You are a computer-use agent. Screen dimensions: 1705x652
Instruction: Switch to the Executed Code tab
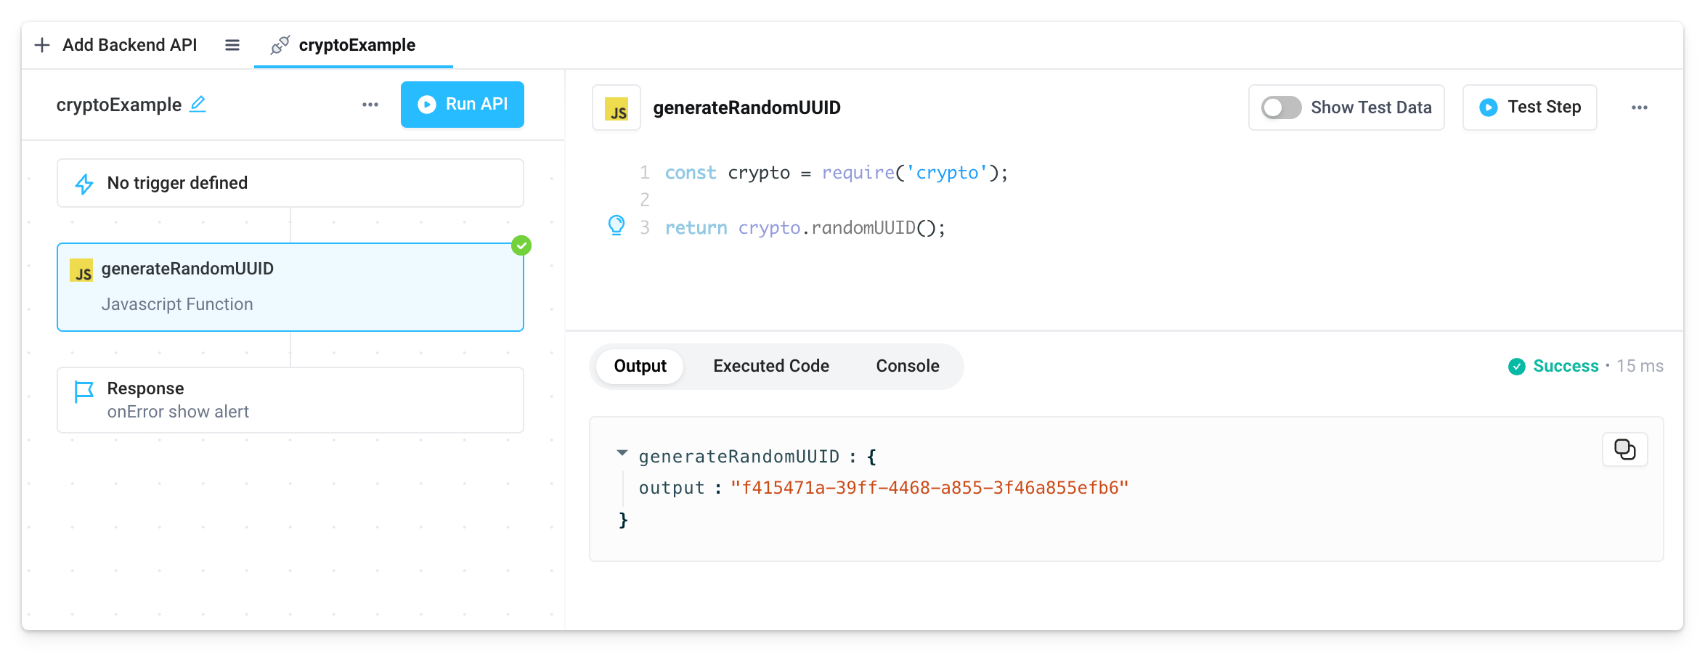770,366
